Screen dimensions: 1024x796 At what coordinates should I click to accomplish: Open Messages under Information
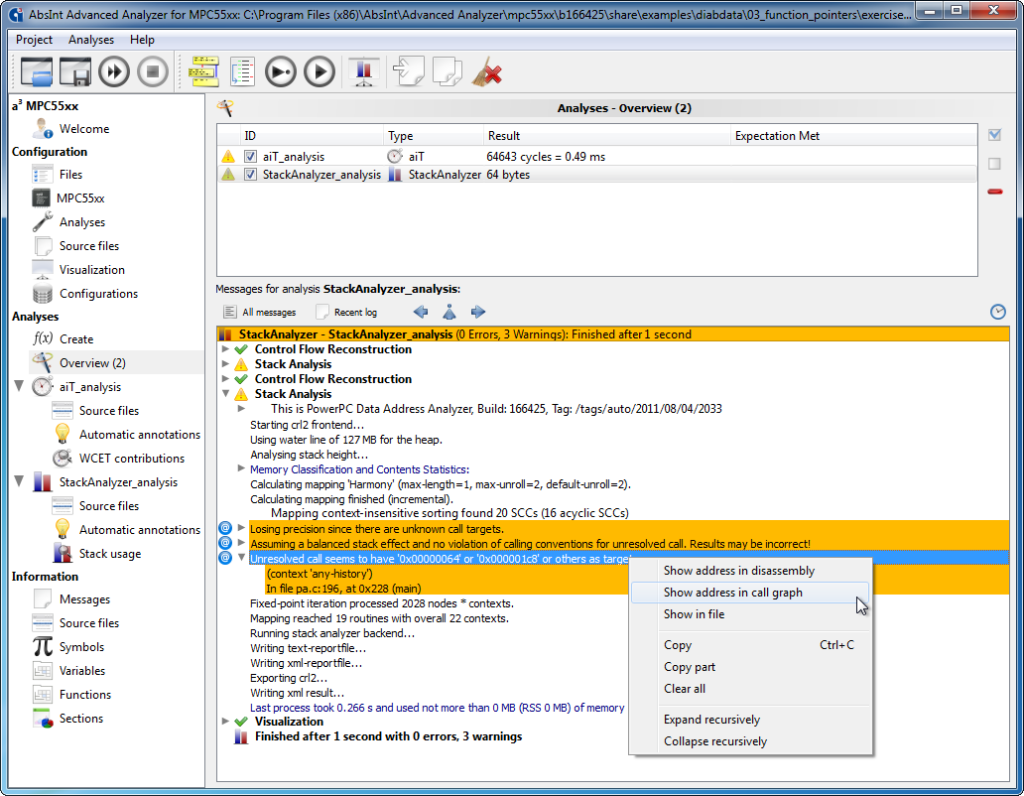click(84, 598)
